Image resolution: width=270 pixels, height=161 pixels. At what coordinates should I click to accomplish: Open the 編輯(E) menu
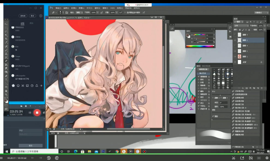coord(66,8)
